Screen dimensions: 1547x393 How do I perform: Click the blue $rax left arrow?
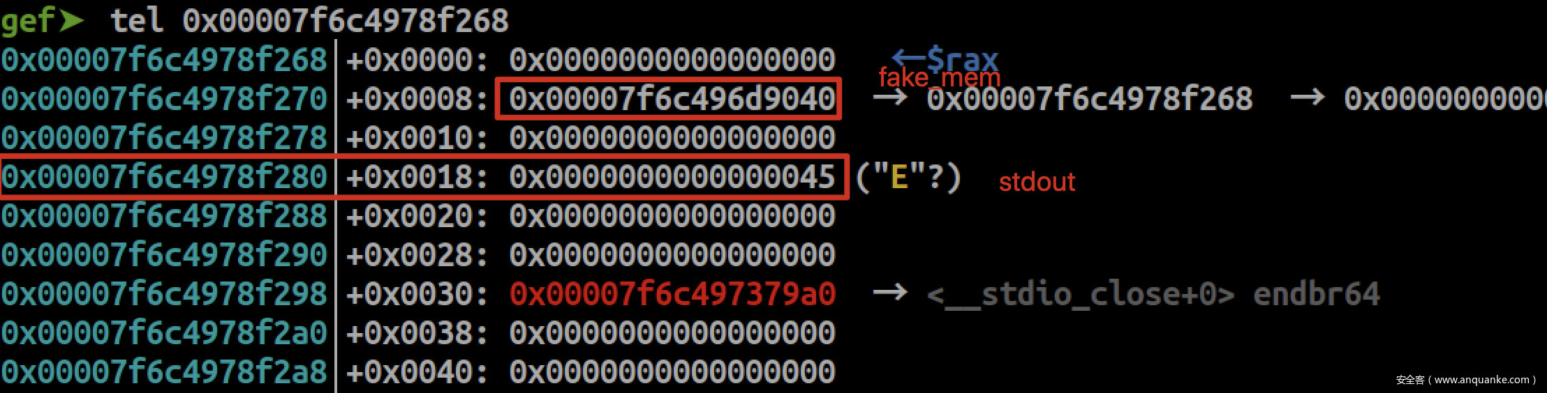(909, 56)
